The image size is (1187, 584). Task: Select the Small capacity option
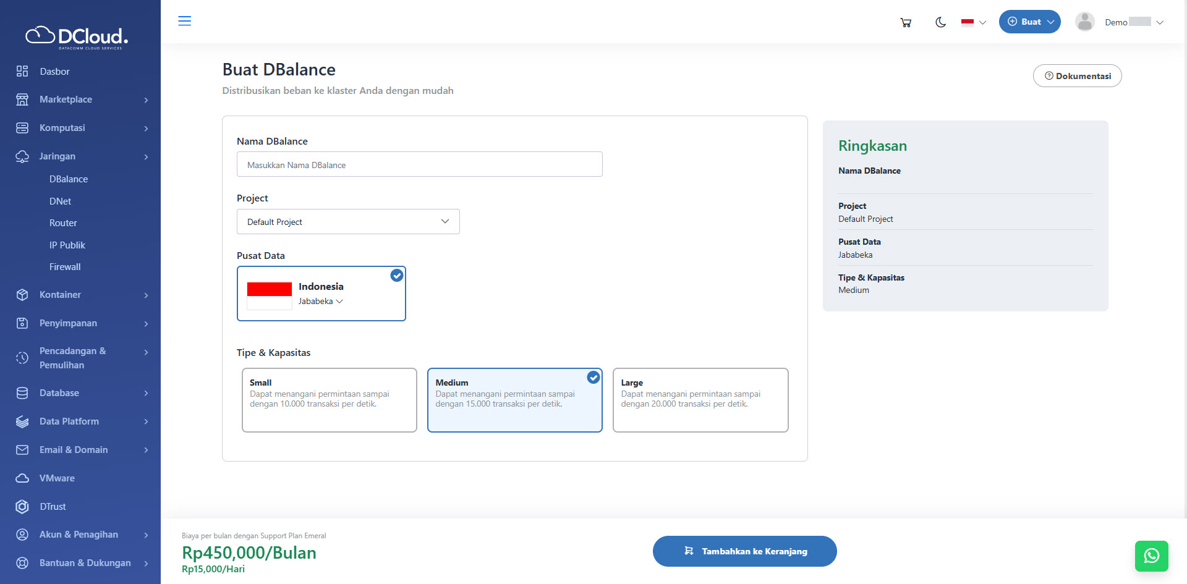329,400
